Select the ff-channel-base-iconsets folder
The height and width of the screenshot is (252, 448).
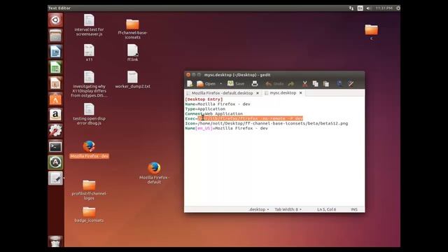[132, 29]
